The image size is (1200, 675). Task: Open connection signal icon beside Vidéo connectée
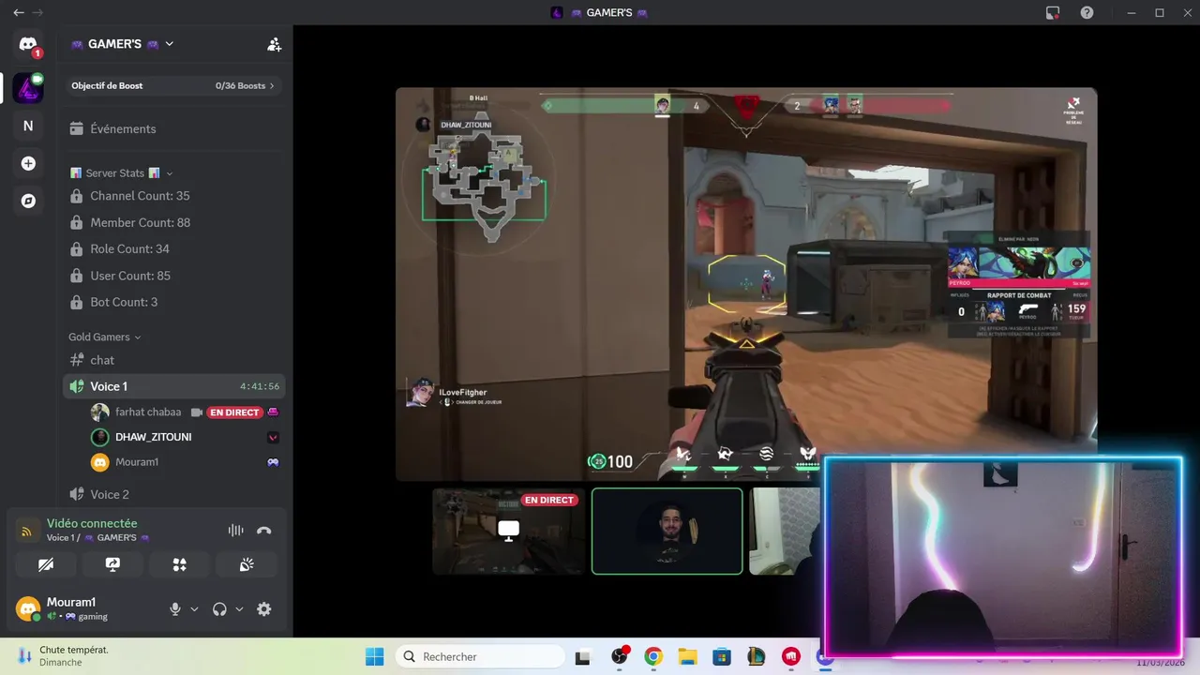click(27, 531)
